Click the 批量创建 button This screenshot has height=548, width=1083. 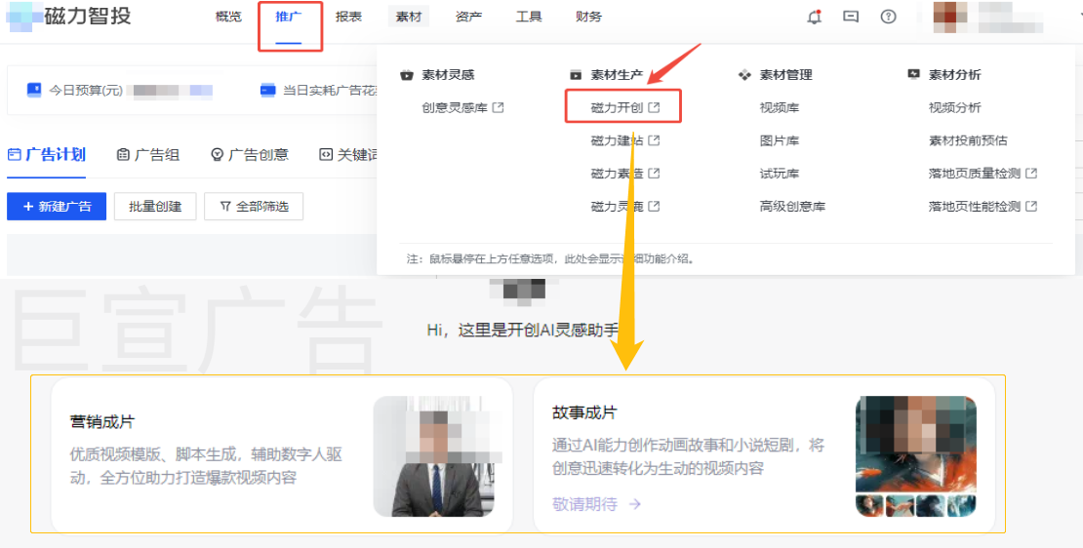(155, 207)
